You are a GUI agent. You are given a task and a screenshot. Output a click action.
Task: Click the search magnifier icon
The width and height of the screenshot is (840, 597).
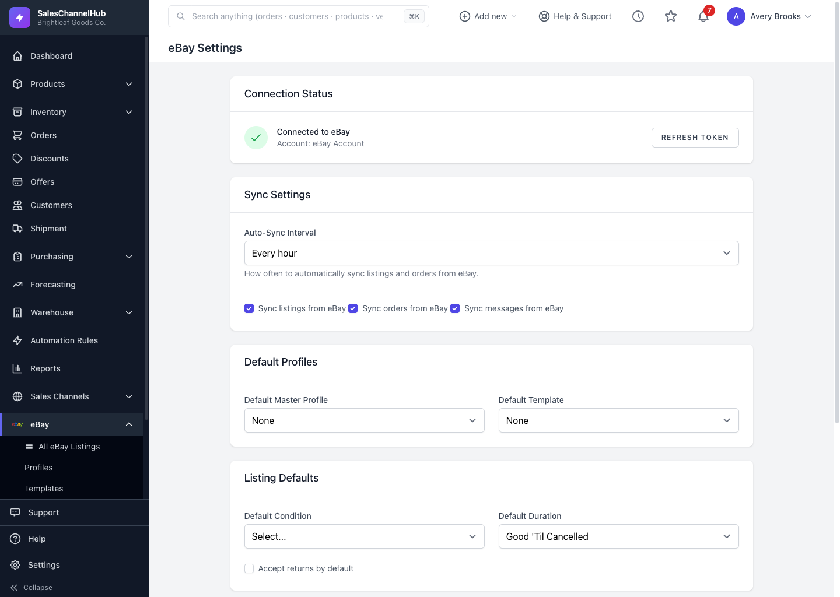coord(181,16)
